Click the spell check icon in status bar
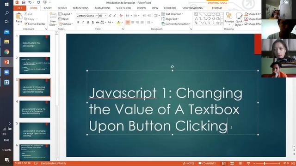 [36, 163]
